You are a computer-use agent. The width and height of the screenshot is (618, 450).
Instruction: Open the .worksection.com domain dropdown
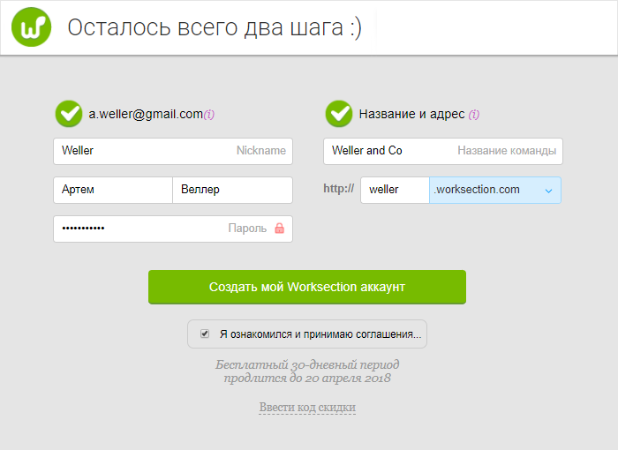click(495, 190)
